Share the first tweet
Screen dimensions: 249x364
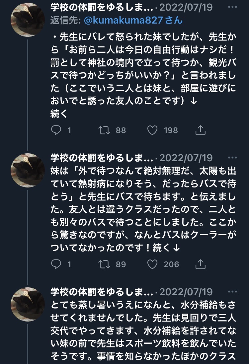click(200, 130)
